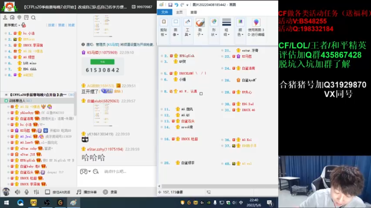
Task: Click the Paint horizontal scrollbar track
Action: 219,186
